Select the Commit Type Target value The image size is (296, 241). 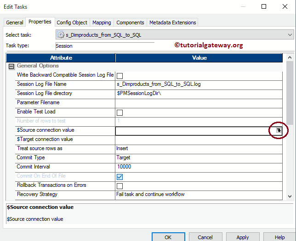[199, 157]
